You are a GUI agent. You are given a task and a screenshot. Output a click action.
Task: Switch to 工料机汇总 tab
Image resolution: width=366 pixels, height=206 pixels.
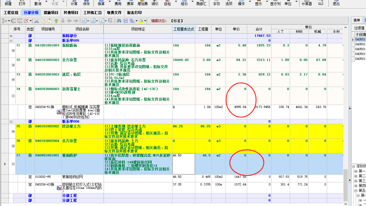click(92, 13)
